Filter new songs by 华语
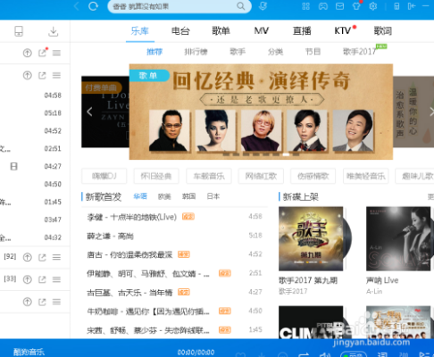Viewport: 434px width, 357px height. pos(140,196)
